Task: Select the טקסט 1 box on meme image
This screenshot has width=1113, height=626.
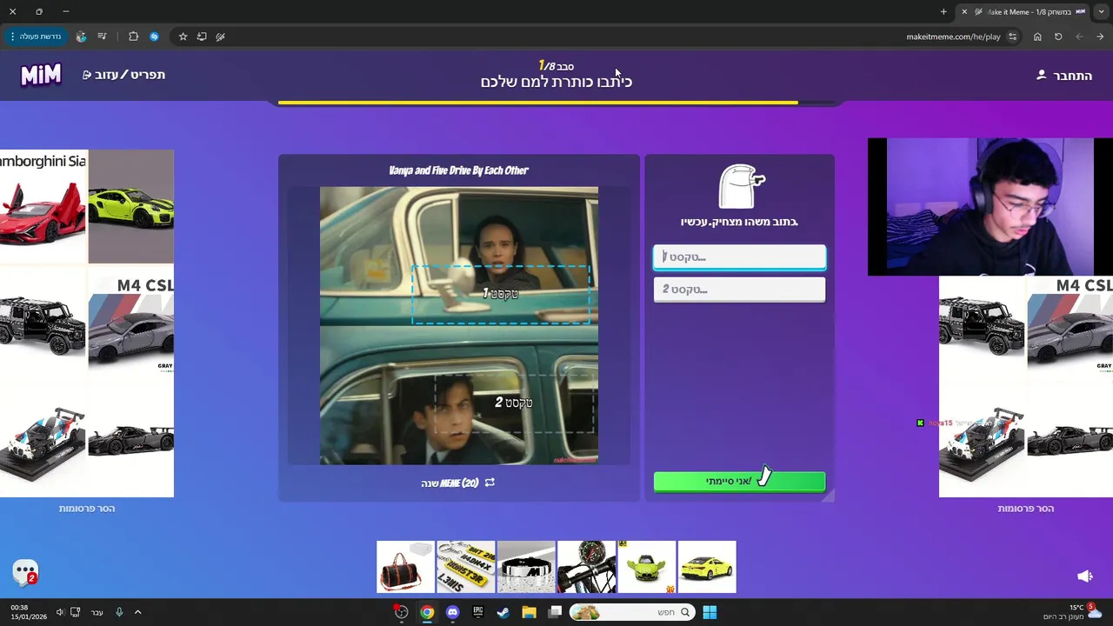Action: 501,294
